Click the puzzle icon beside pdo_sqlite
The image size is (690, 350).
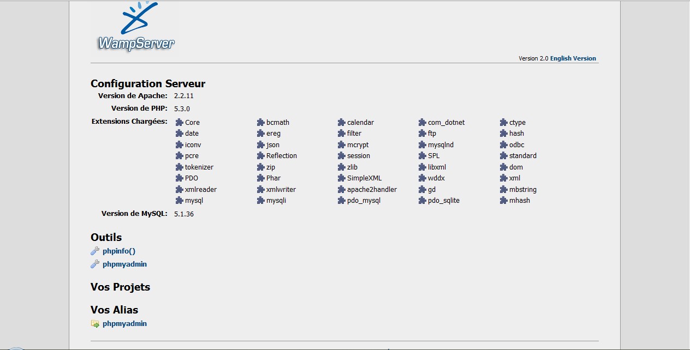(423, 201)
